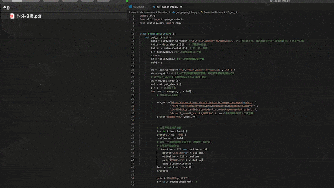Select the get_paper_info.py editor tab
The height and width of the screenshot is (188, 334).
167,7
